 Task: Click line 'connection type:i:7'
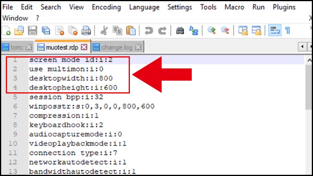click(x=73, y=153)
